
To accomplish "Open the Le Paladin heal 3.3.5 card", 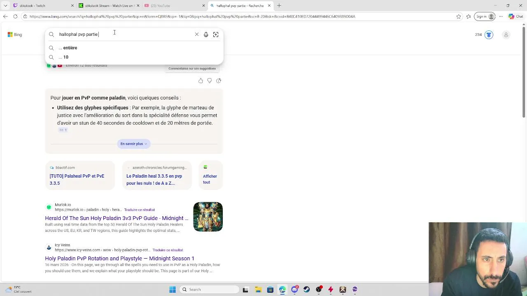I will pyautogui.click(x=157, y=176).
